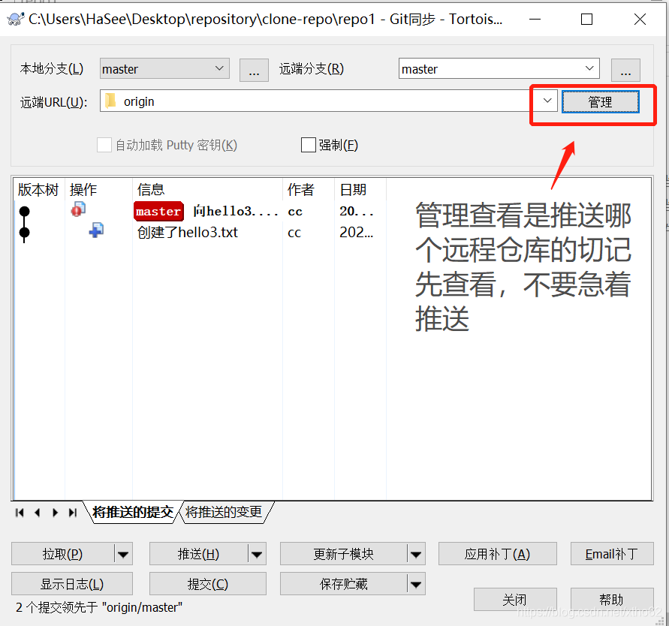Open the dropdown arrow beside 推送(H)
This screenshot has width=669, height=626.
(257, 555)
